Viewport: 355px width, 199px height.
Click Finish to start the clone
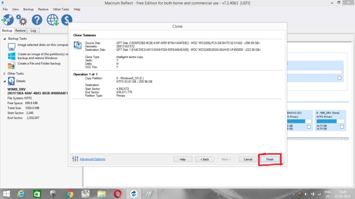pos(270,160)
